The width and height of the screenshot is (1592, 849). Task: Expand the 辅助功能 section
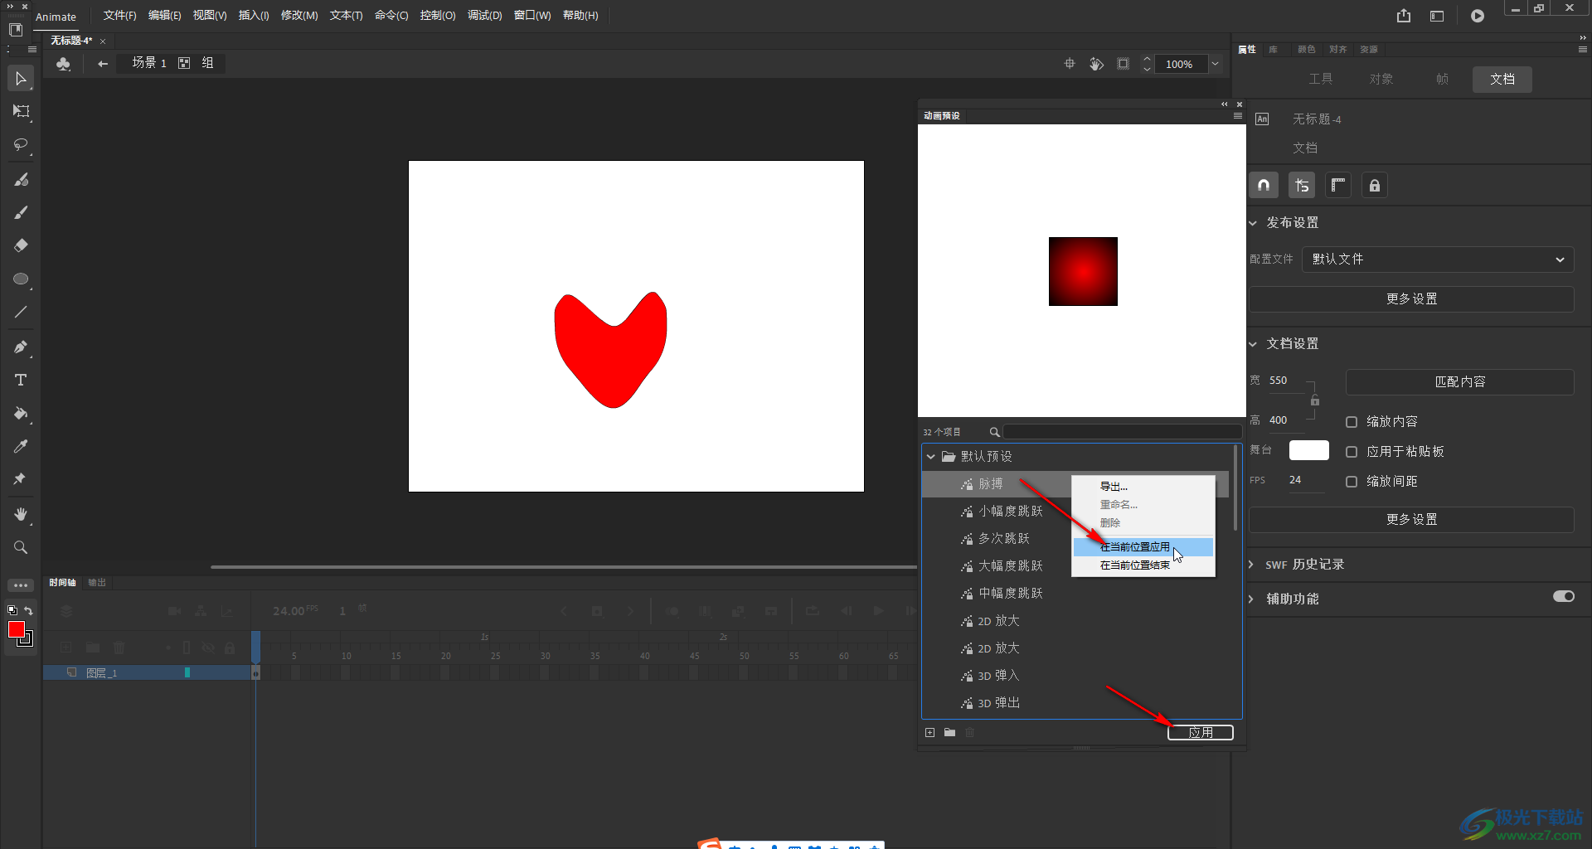pyautogui.click(x=1252, y=599)
